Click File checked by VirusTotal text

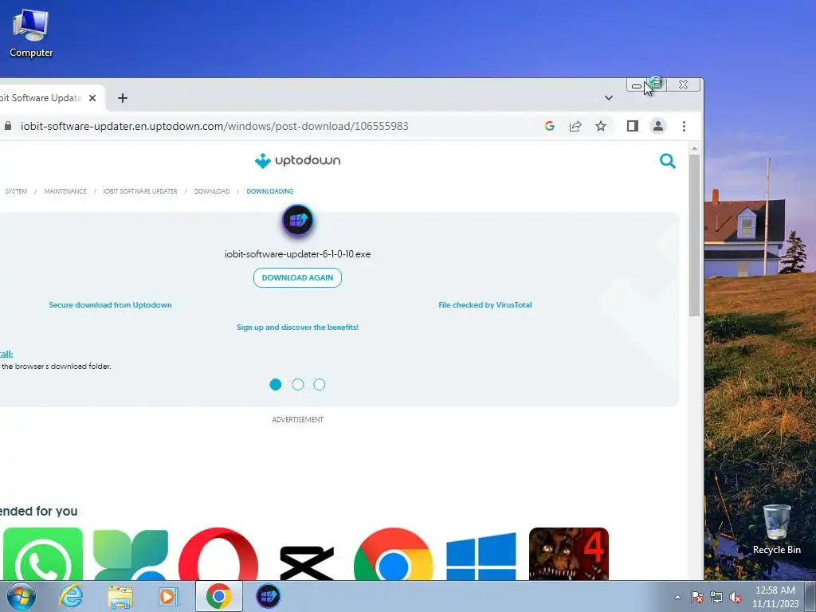click(x=485, y=305)
